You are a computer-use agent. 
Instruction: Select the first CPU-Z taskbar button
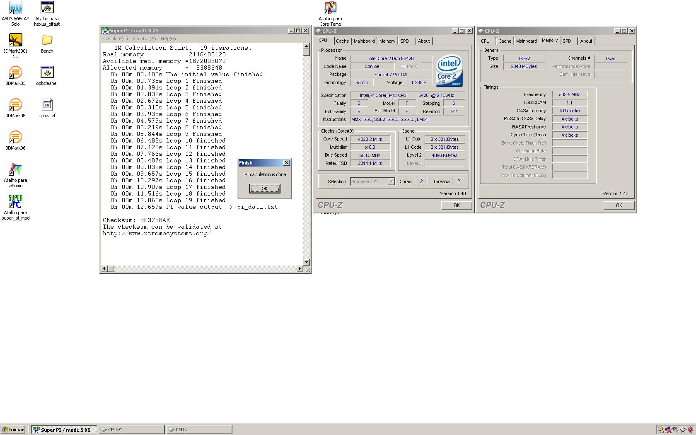pos(131,430)
